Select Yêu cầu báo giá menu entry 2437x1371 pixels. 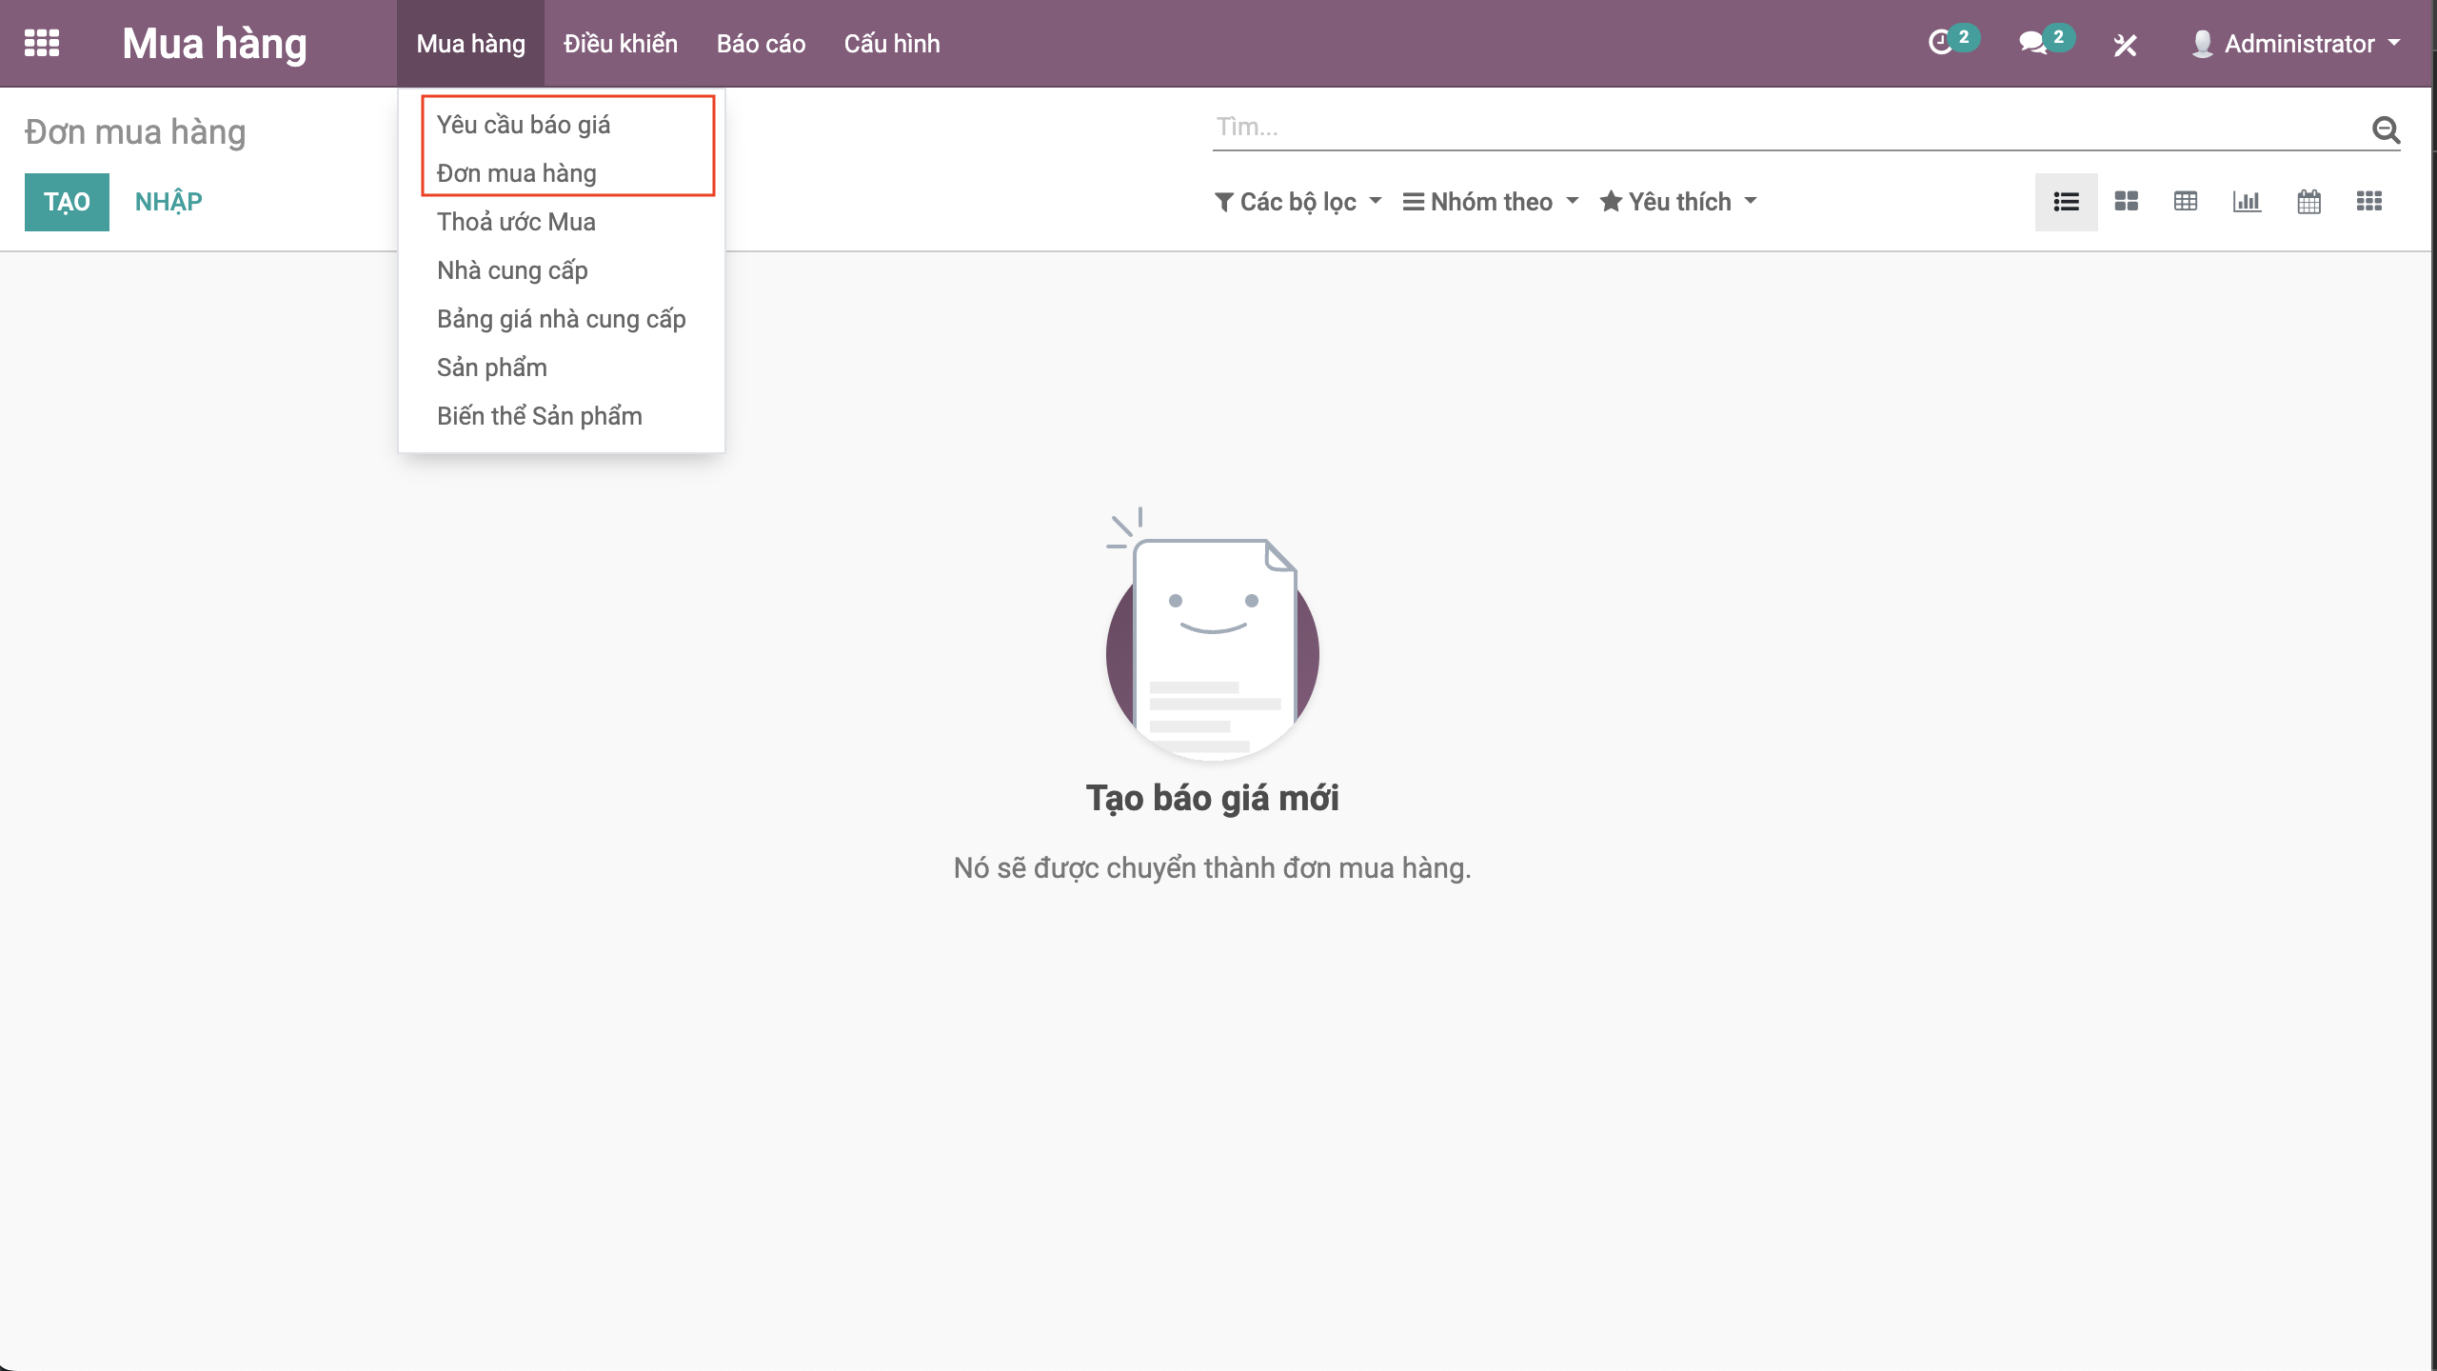(524, 125)
